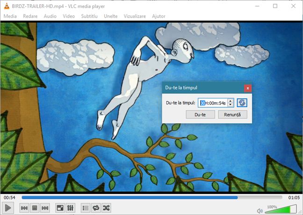This screenshot has width=303, height=215.
Task: Open the Redare menu
Action: 30,16
